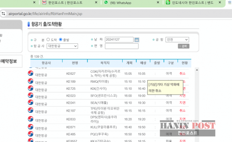232x142 pixels.
Task: Select the 출발 (departure) radio button
Action: click(x=61, y=40)
